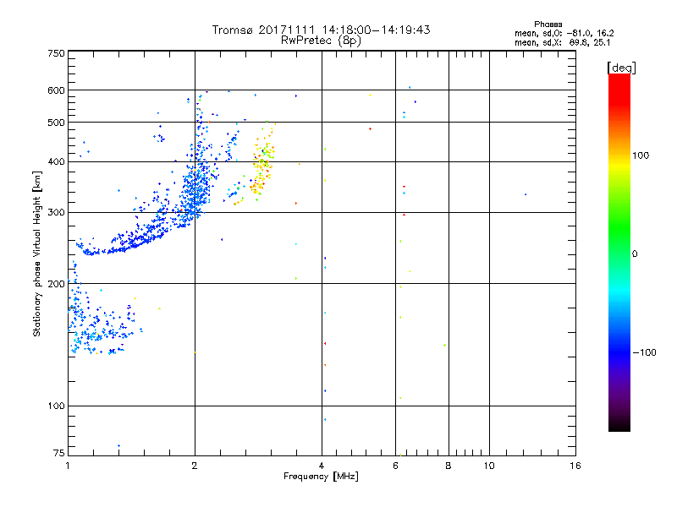
Task: Click the "Phases" heading
Action: [548, 25]
